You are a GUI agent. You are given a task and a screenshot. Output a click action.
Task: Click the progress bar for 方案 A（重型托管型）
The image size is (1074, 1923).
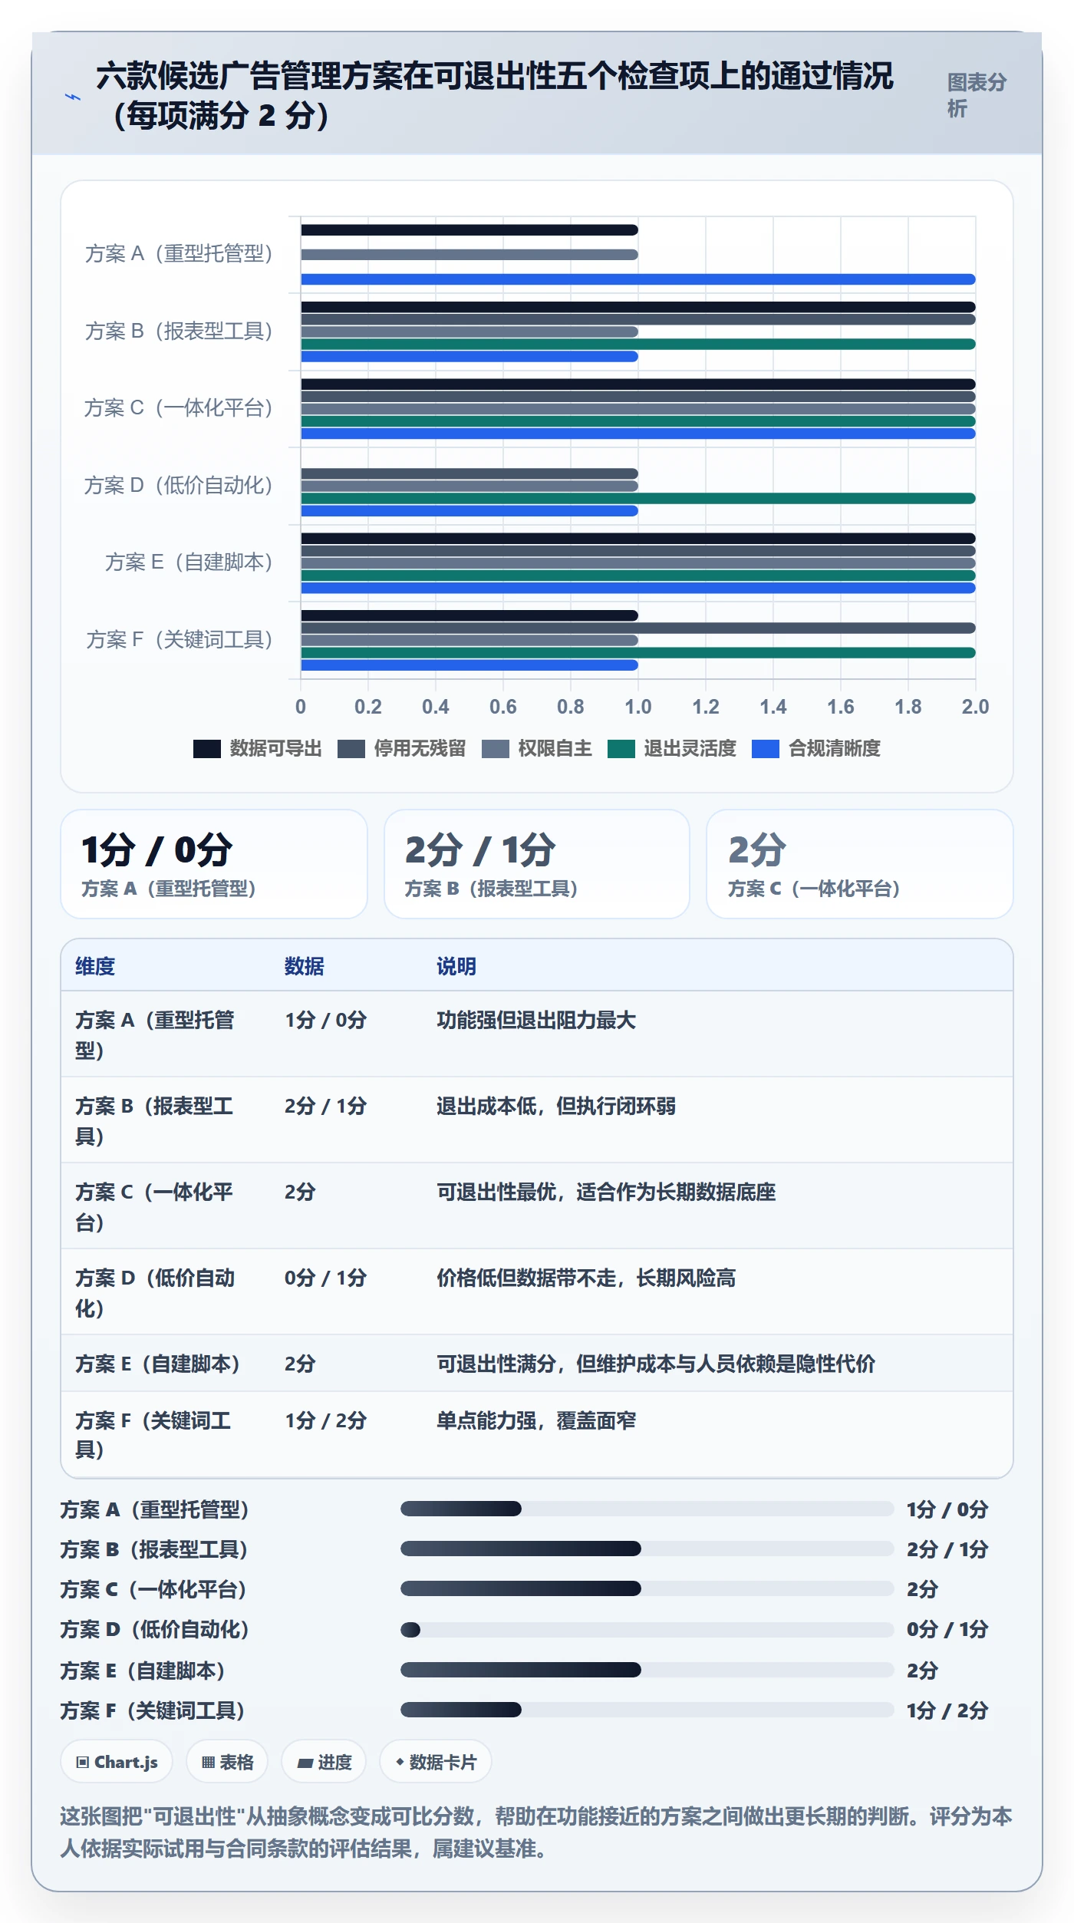pyautogui.click(x=647, y=1509)
